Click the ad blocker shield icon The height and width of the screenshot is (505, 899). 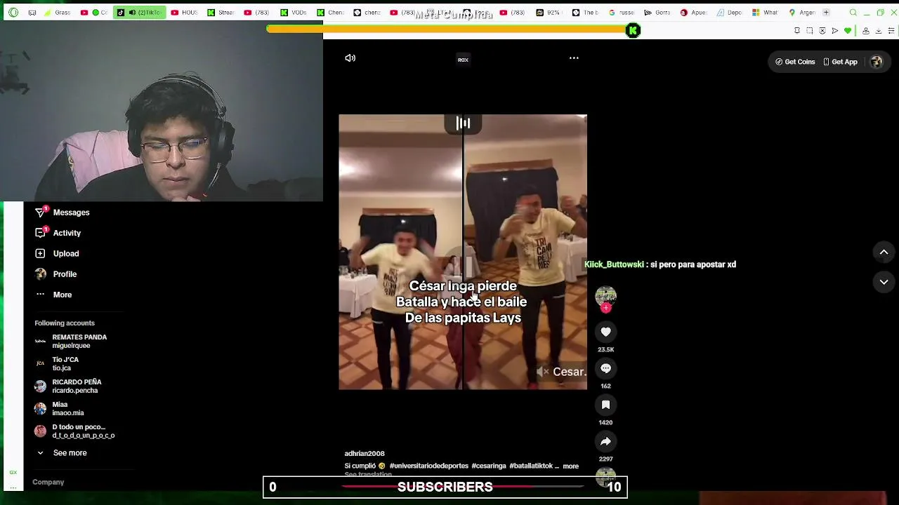pyautogui.click(x=822, y=31)
